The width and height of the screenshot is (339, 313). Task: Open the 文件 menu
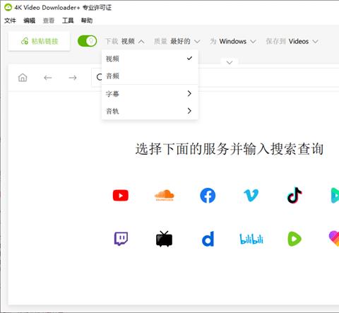point(10,20)
